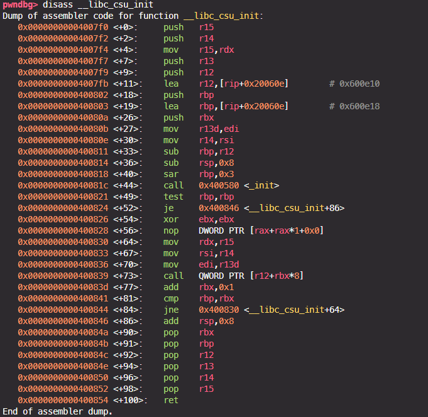Click the 'pop r13' instruction
This screenshot has width=428, height=417.
click(189, 367)
